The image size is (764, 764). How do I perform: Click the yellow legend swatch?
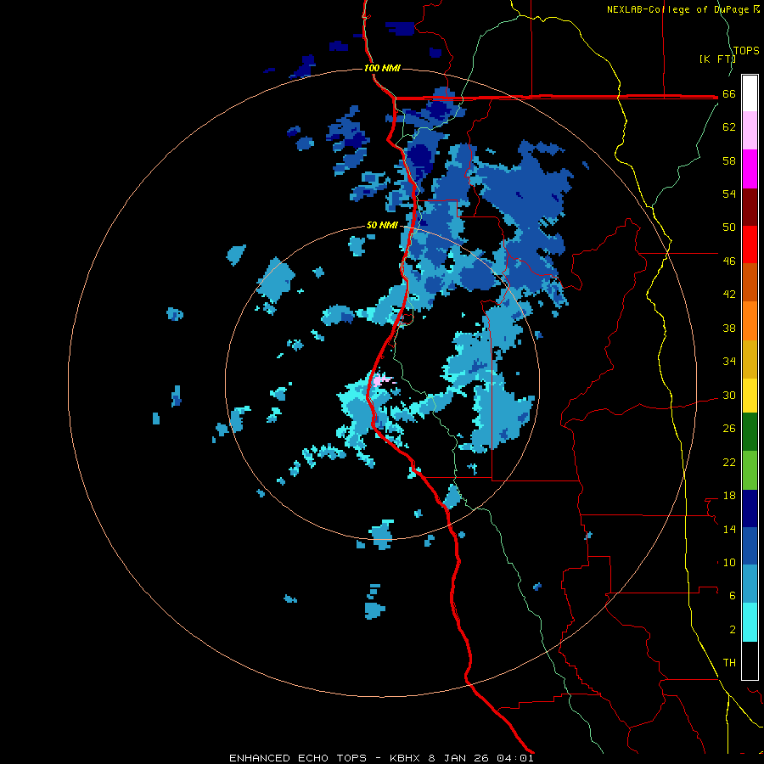click(x=750, y=396)
